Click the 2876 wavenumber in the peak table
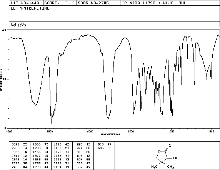 point(15,160)
